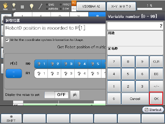
Task: Open the I/O lamp icon
Action: click(14, 7)
